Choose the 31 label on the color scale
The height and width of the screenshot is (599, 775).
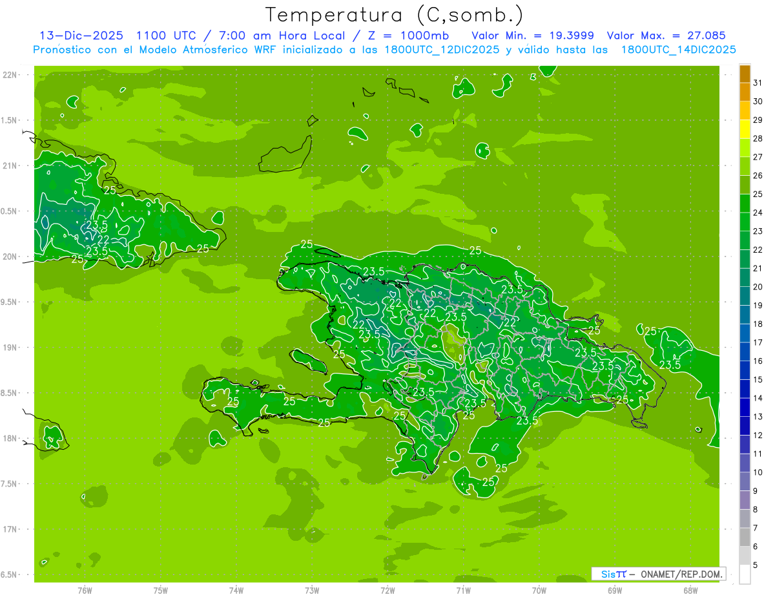758,83
